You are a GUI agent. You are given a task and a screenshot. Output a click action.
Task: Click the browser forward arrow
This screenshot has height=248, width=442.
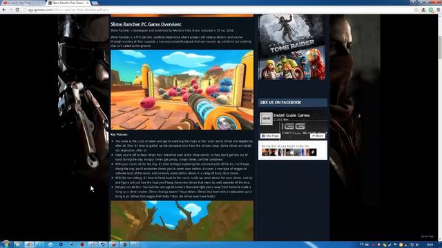[x=11, y=10]
